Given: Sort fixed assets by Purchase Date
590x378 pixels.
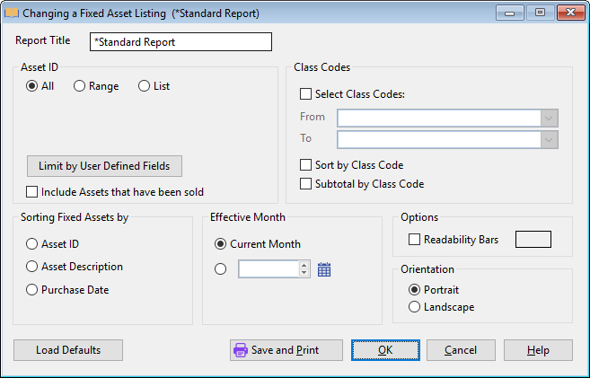Looking at the screenshot, I should (33, 290).
